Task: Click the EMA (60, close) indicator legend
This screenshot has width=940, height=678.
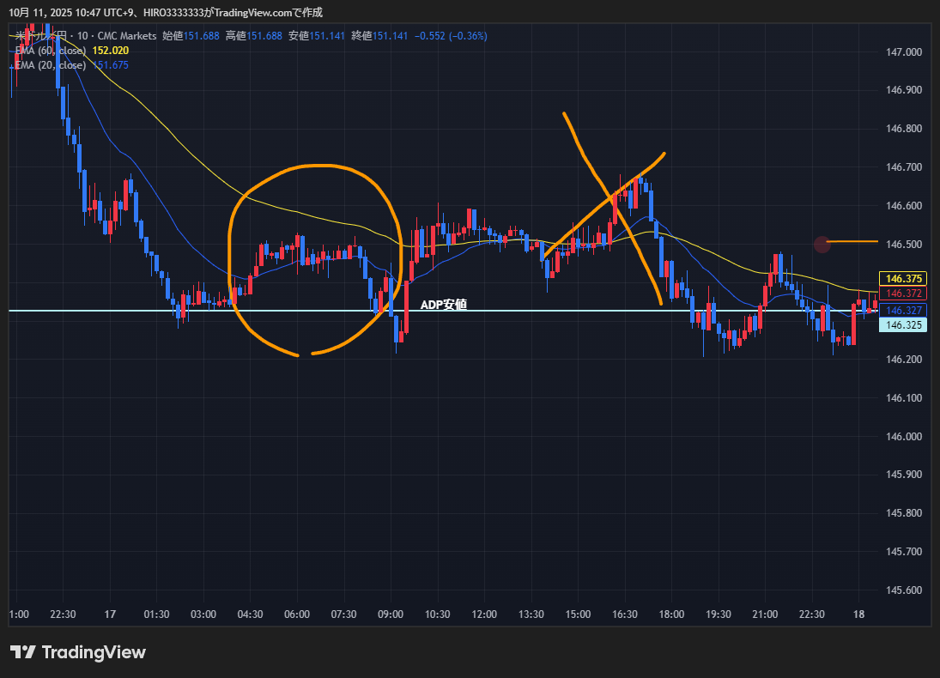Action: (x=50, y=51)
